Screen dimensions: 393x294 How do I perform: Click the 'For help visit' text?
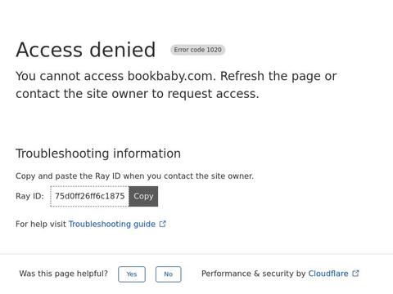coord(41,224)
